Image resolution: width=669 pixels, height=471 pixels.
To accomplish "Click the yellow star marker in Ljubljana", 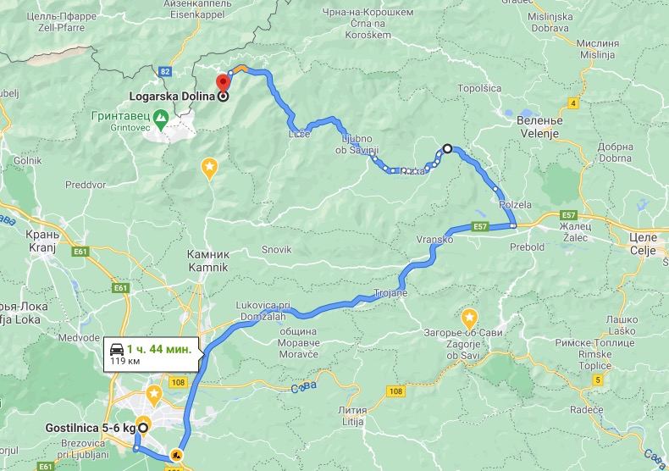I will 153,395.
